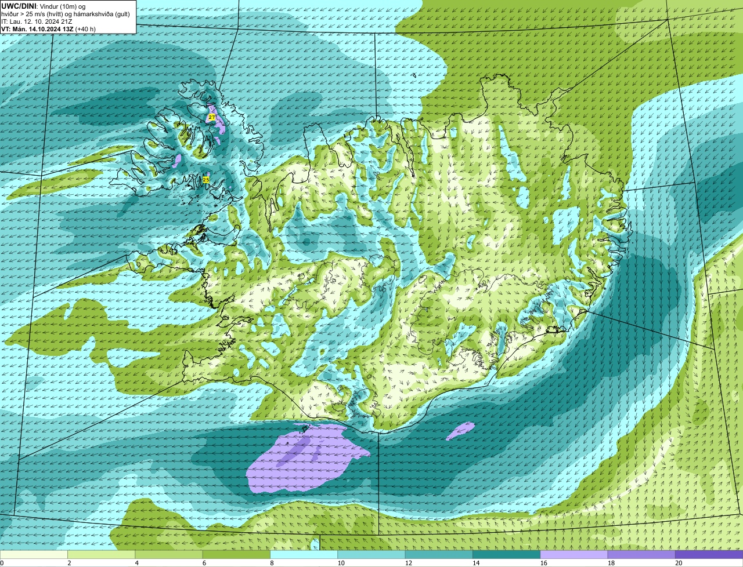The height and width of the screenshot is (567, 743).
Task: Click the 'IT: Lau. 12. 10. 2024 21Z' line
Action: [37, 21]
